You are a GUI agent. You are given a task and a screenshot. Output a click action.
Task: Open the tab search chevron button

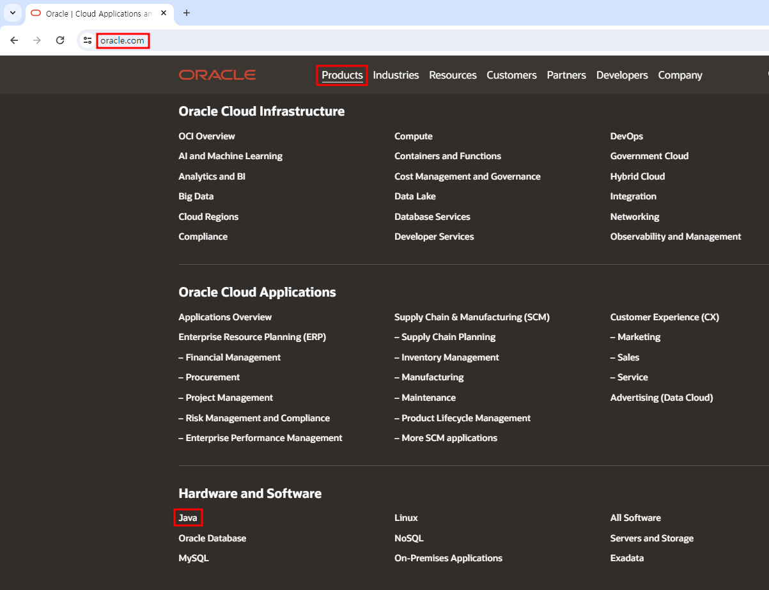[x=12, y=13]
